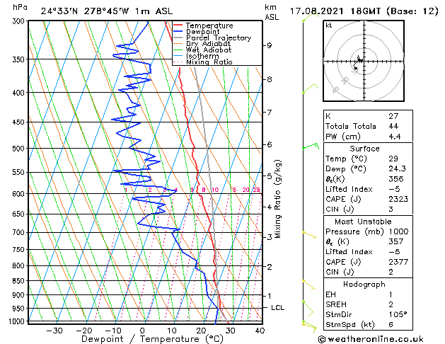445x344 pixels.
Task: Click the surface Temp value 29
Action: pyautogui.click(x=393, y=159)
